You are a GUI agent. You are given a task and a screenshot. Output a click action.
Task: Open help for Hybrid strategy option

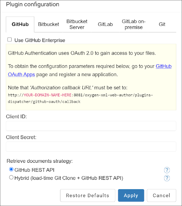click(167, 178)
